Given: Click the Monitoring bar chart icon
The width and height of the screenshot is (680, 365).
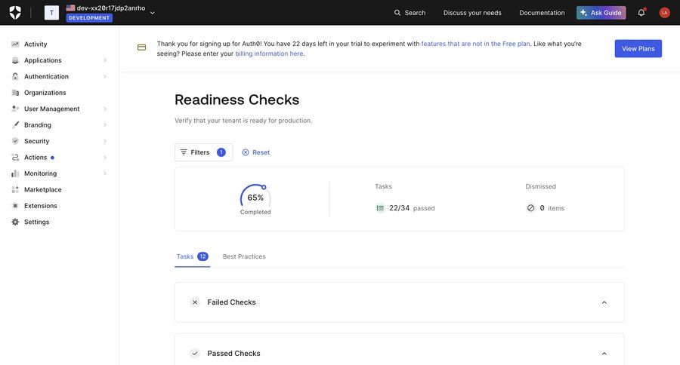Looking at the screenshot, I should [x=15, y=173].
